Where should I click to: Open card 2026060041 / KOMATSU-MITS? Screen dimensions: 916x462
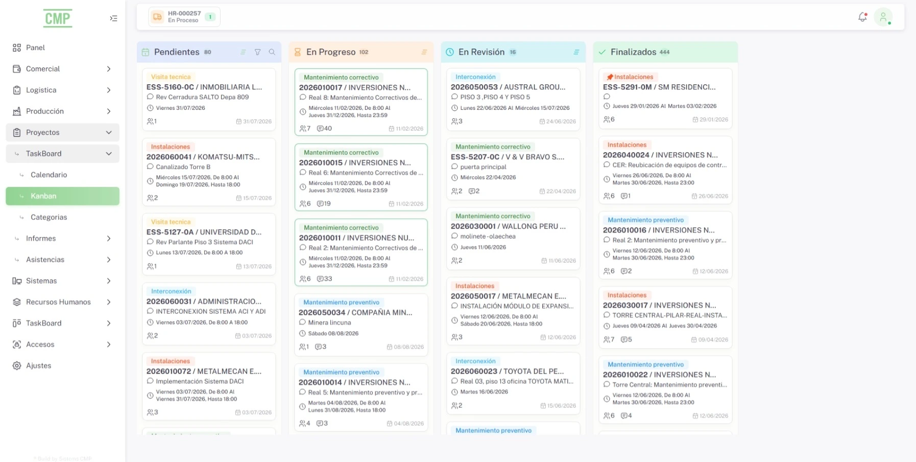pos(209,172)
